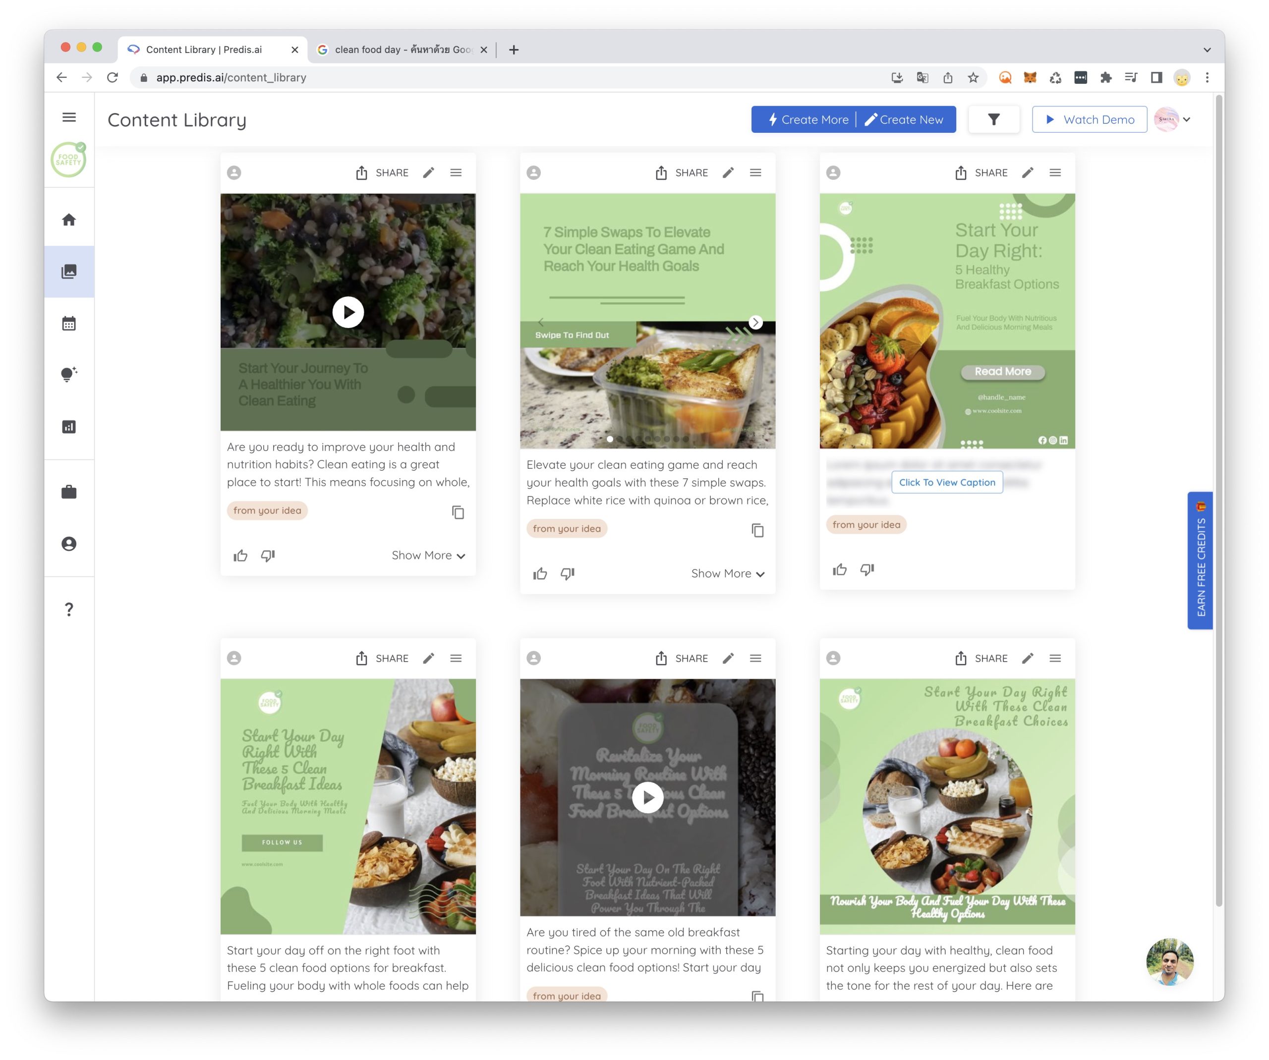Expand Show More on first post

coord(428,556)
